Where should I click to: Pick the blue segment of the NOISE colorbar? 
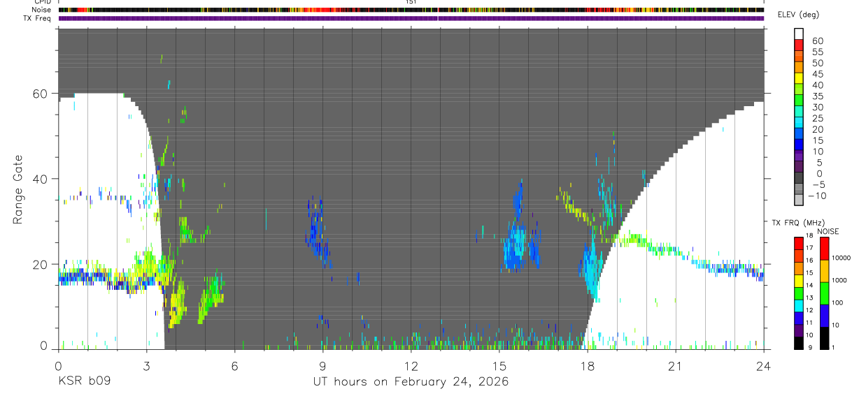(x=824, y=316)
